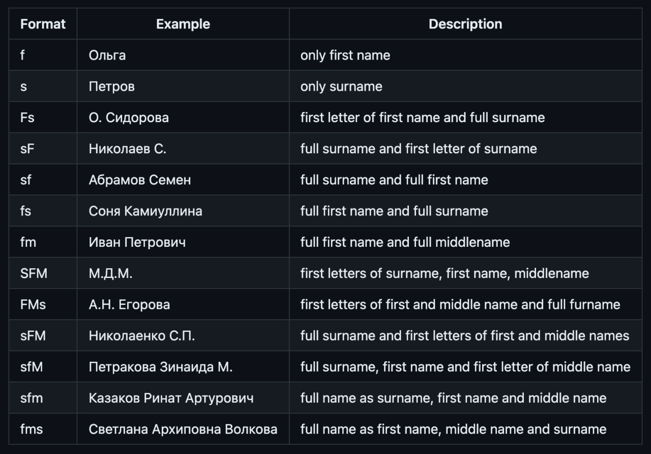Click the Петров example cell

(x=111, y=87)
